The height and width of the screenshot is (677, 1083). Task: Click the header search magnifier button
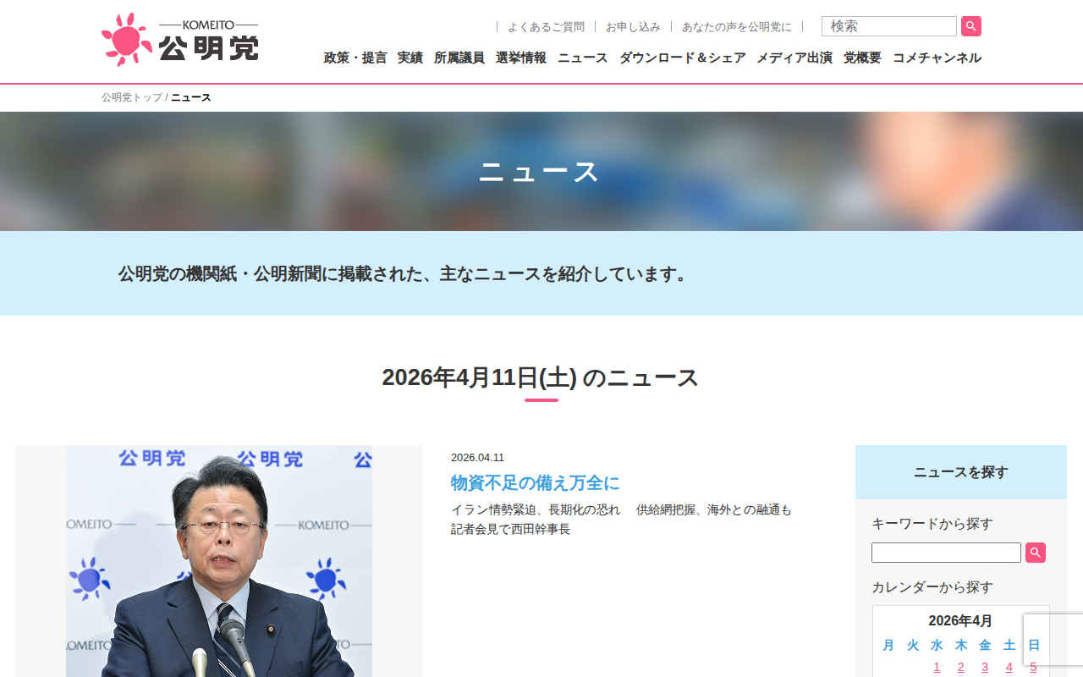pyautogui.click(x=971, y=26)
